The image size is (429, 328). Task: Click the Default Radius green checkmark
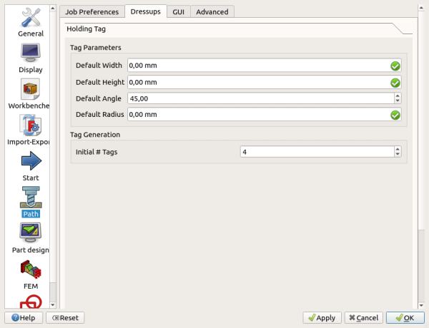(x=395, y=115)
